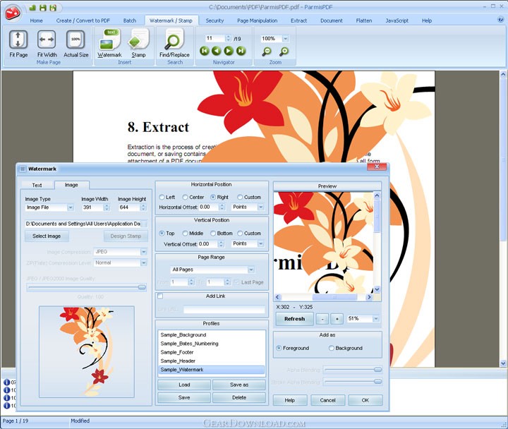This screenshot has height=429, width=508.
Task: Click preview plus zoom button
Action: 337,319
